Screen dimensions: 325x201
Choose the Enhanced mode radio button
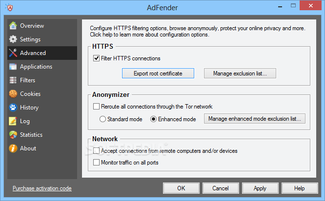[153, 119]
